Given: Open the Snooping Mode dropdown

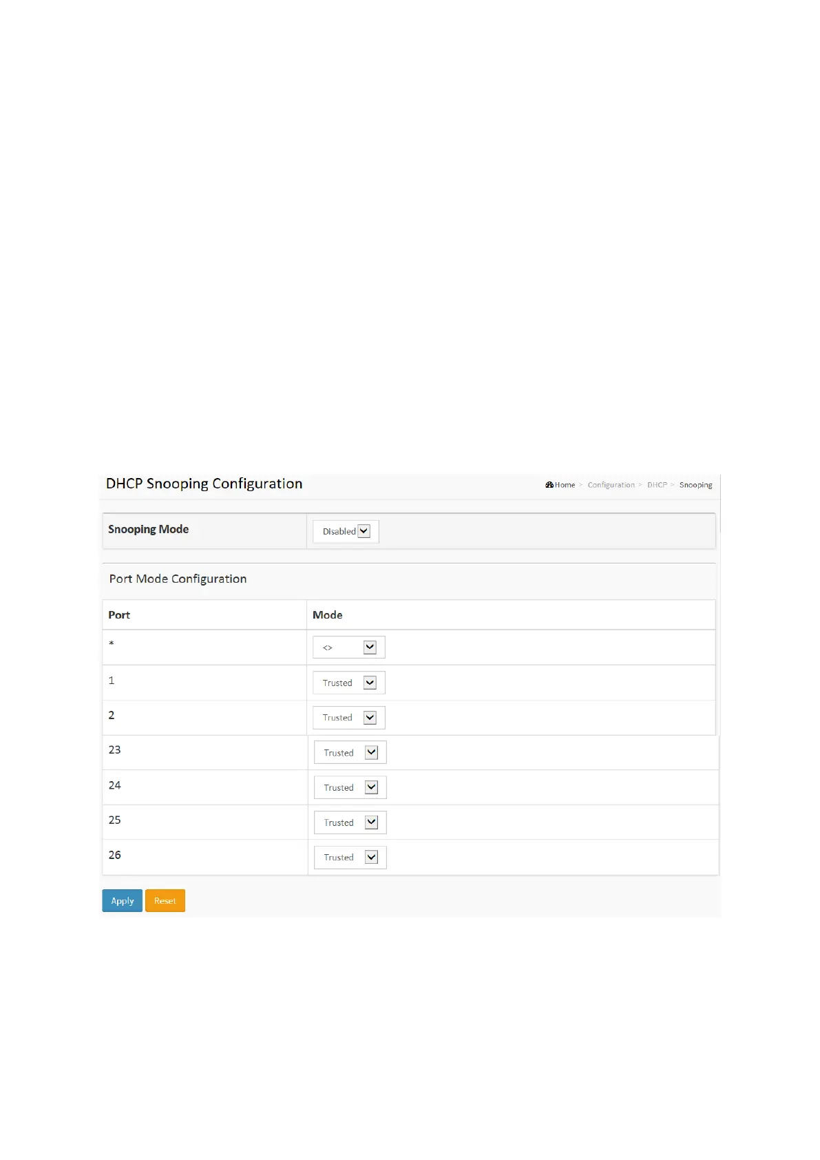Looking at the screenshot, I should (x=346, y=531).
